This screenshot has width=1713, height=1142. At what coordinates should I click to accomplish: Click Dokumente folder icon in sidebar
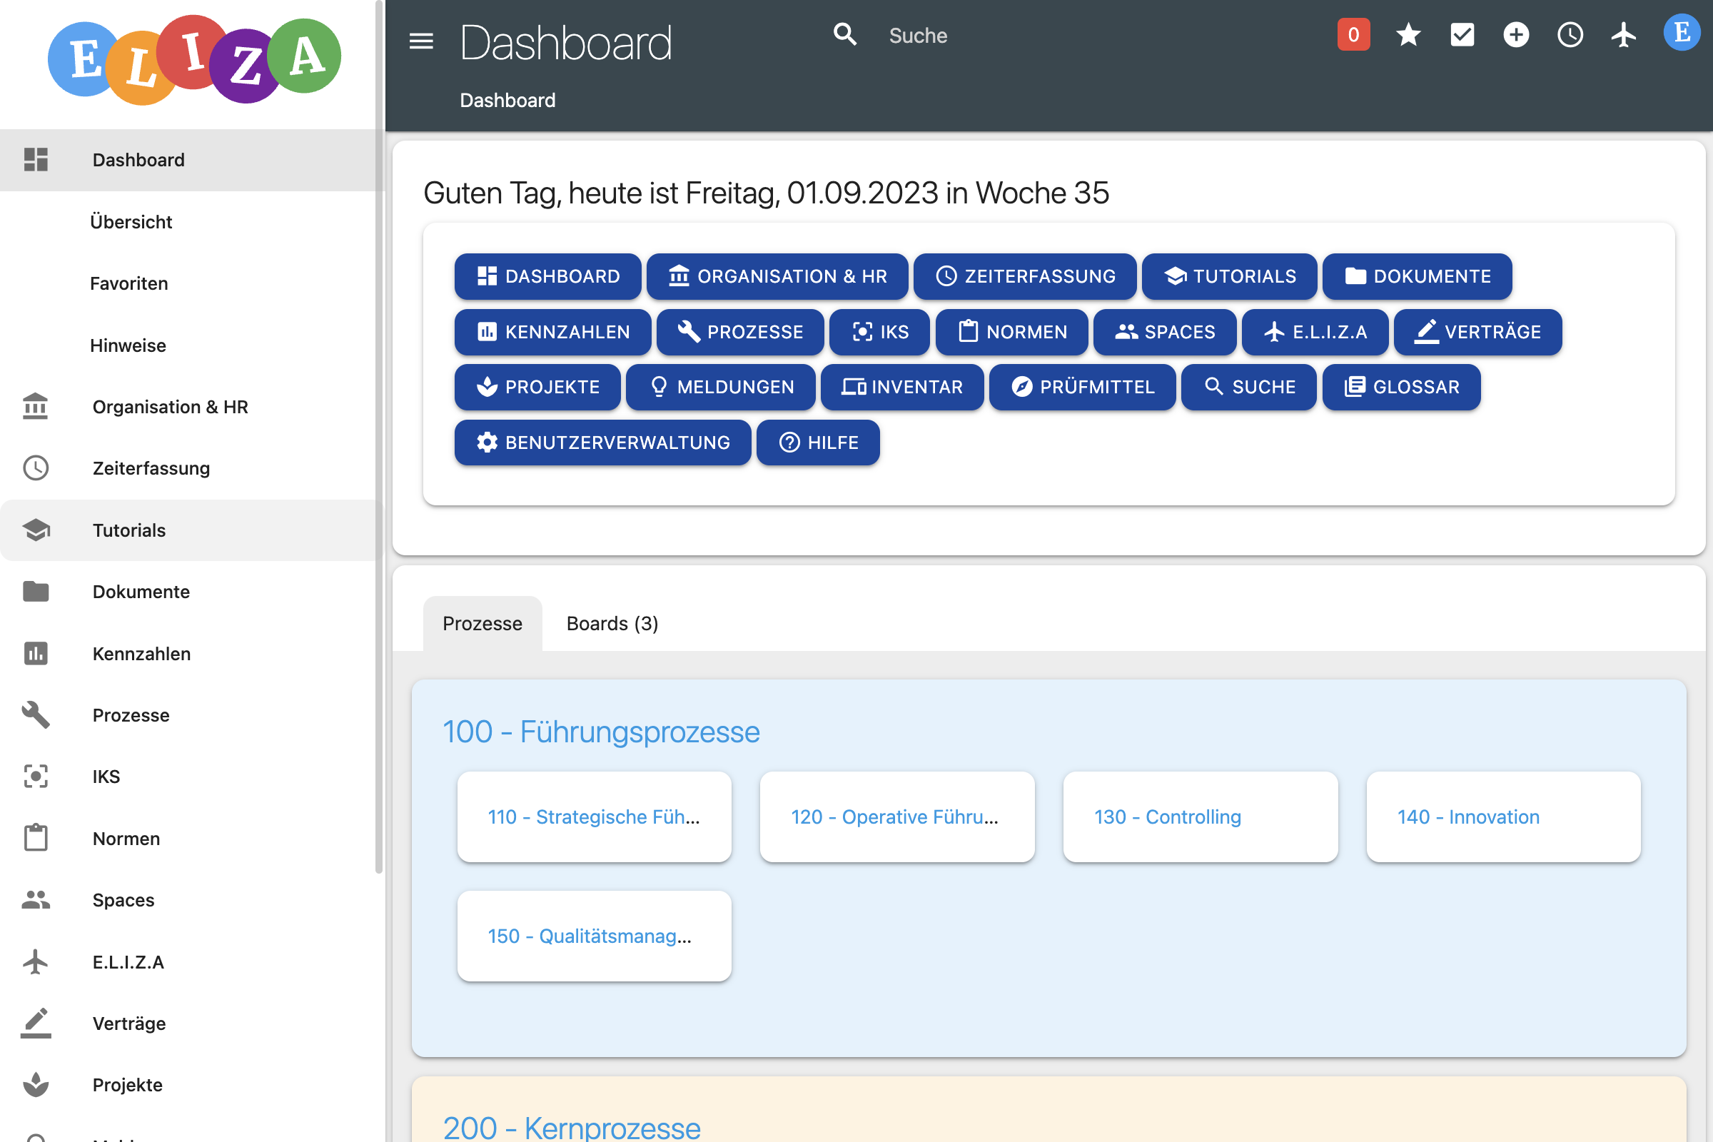coord(36,592)
